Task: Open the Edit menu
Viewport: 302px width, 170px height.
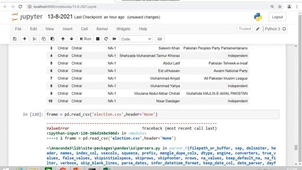Action: tap(34, 29)
